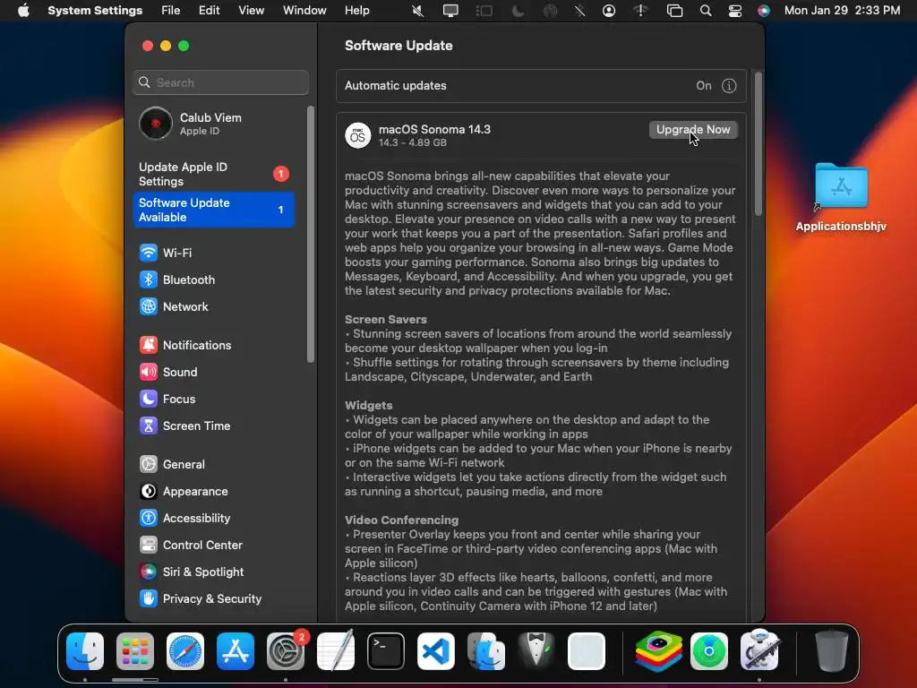This screenshot has height=688, width=917.
Task: Click the user account menu bar icon
Action: pos(609,11)
